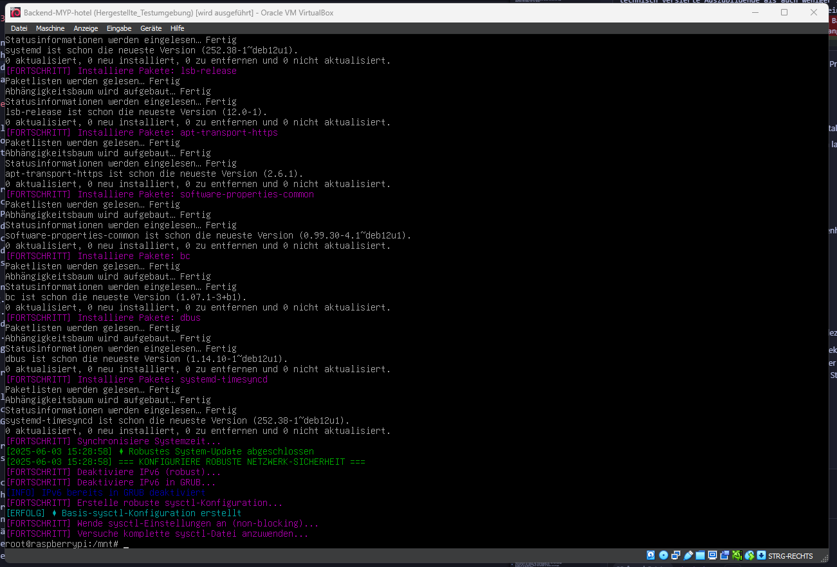
Task: Open the optical drive status icon
Action: (663, 555)
